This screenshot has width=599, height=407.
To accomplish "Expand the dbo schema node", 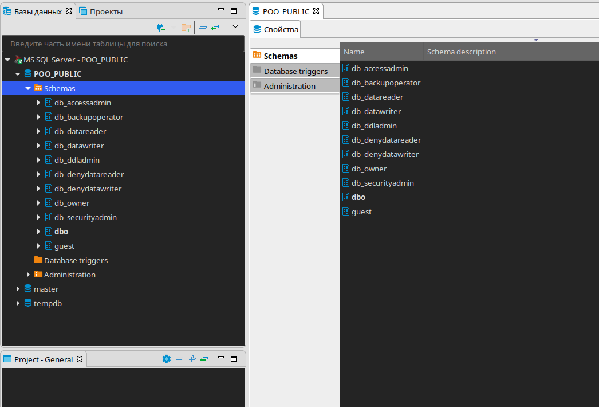I will [x=38, y=232].
